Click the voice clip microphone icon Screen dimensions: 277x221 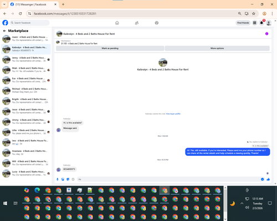coord(58,179)
